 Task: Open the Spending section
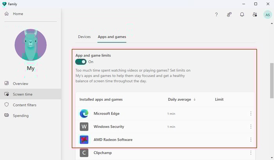click(21, 116)
